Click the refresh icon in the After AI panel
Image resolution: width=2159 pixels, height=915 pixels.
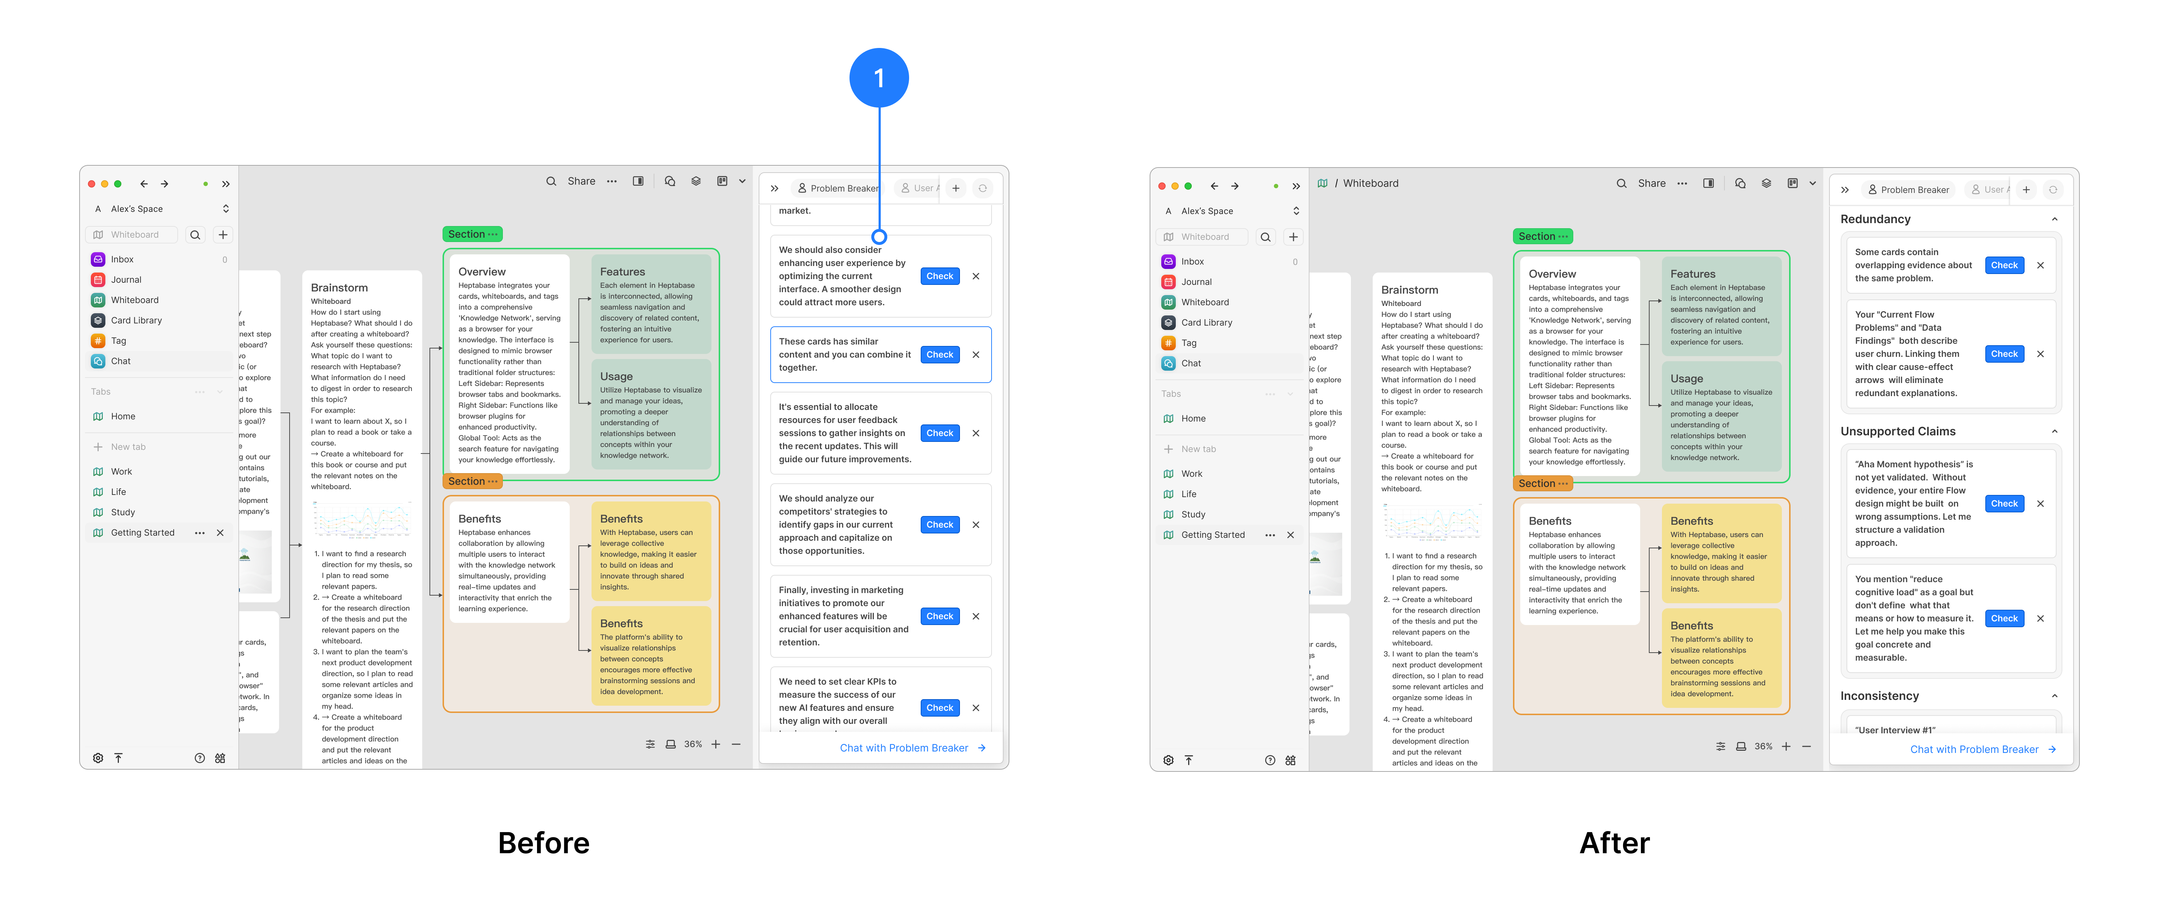[2053, 190]
